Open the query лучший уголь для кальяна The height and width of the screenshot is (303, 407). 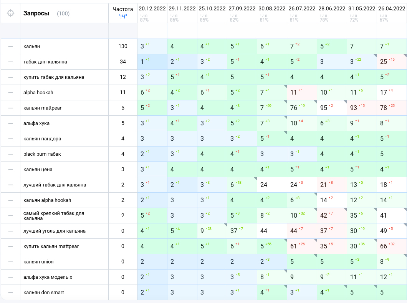coord(55,231)
